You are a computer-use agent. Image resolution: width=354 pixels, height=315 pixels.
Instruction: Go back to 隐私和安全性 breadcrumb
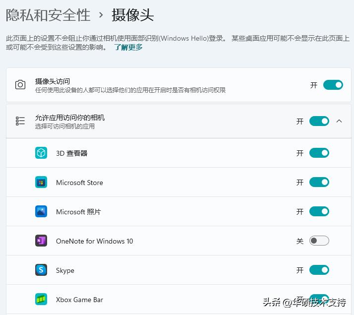[48, 15]
